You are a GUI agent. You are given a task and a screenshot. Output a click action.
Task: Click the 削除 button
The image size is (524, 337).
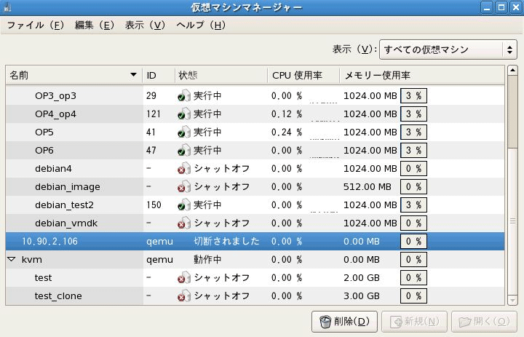pyautogui.click(x=346, y=321)
